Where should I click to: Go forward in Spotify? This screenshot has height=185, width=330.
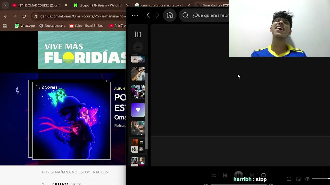pyautogui.click(x=158, y=15)
